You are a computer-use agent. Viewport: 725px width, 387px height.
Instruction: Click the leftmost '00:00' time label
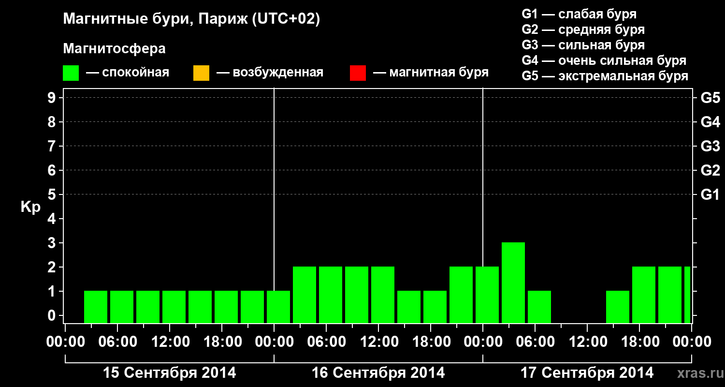click(x=65, y=342)
